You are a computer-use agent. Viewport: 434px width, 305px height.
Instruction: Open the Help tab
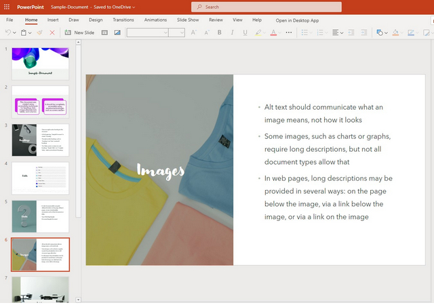point(257,20)
